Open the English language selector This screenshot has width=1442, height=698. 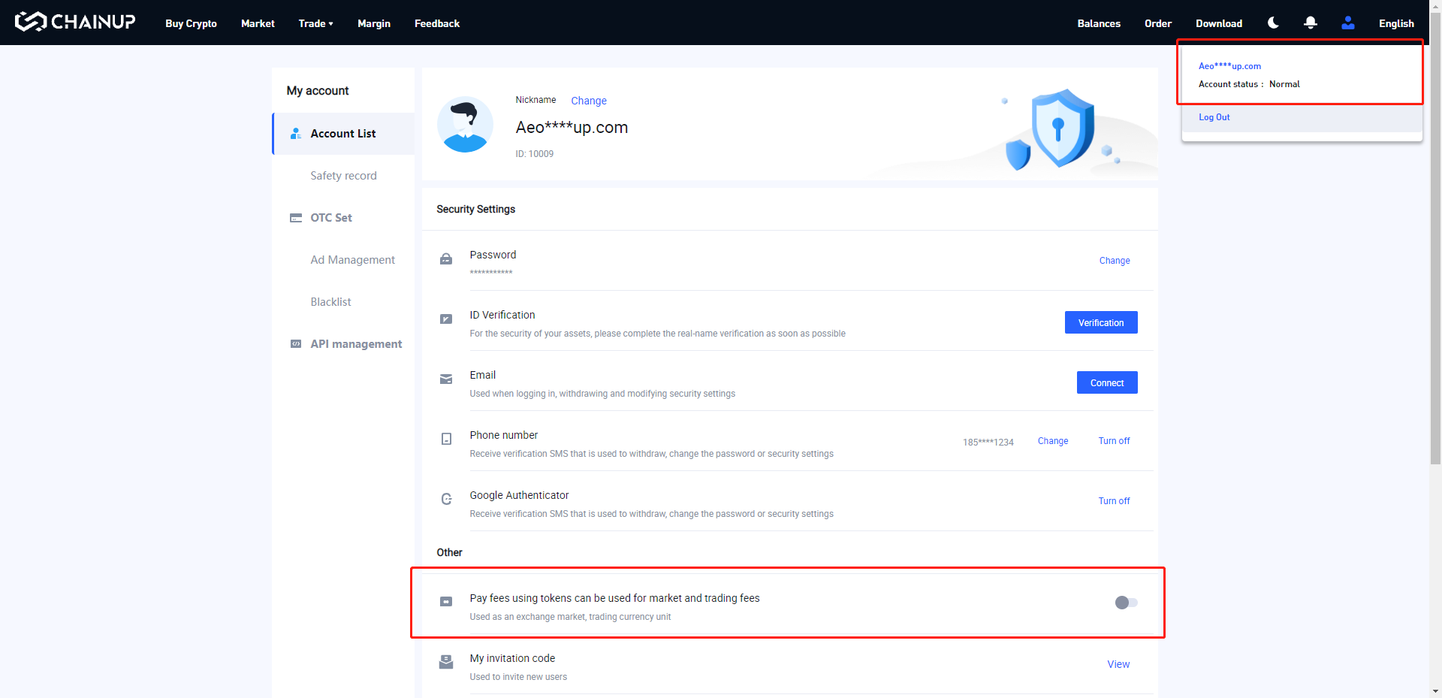1396,23
